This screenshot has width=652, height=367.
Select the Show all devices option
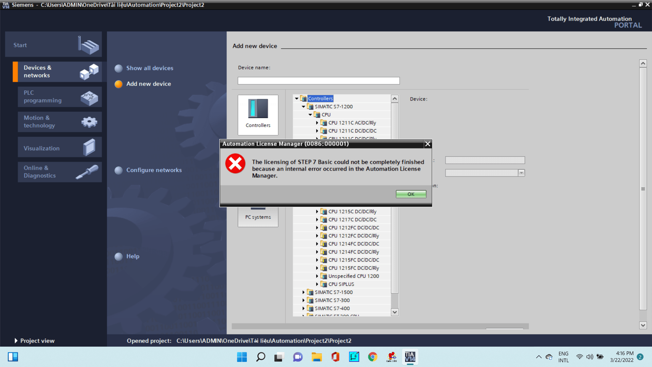[149, 68]
